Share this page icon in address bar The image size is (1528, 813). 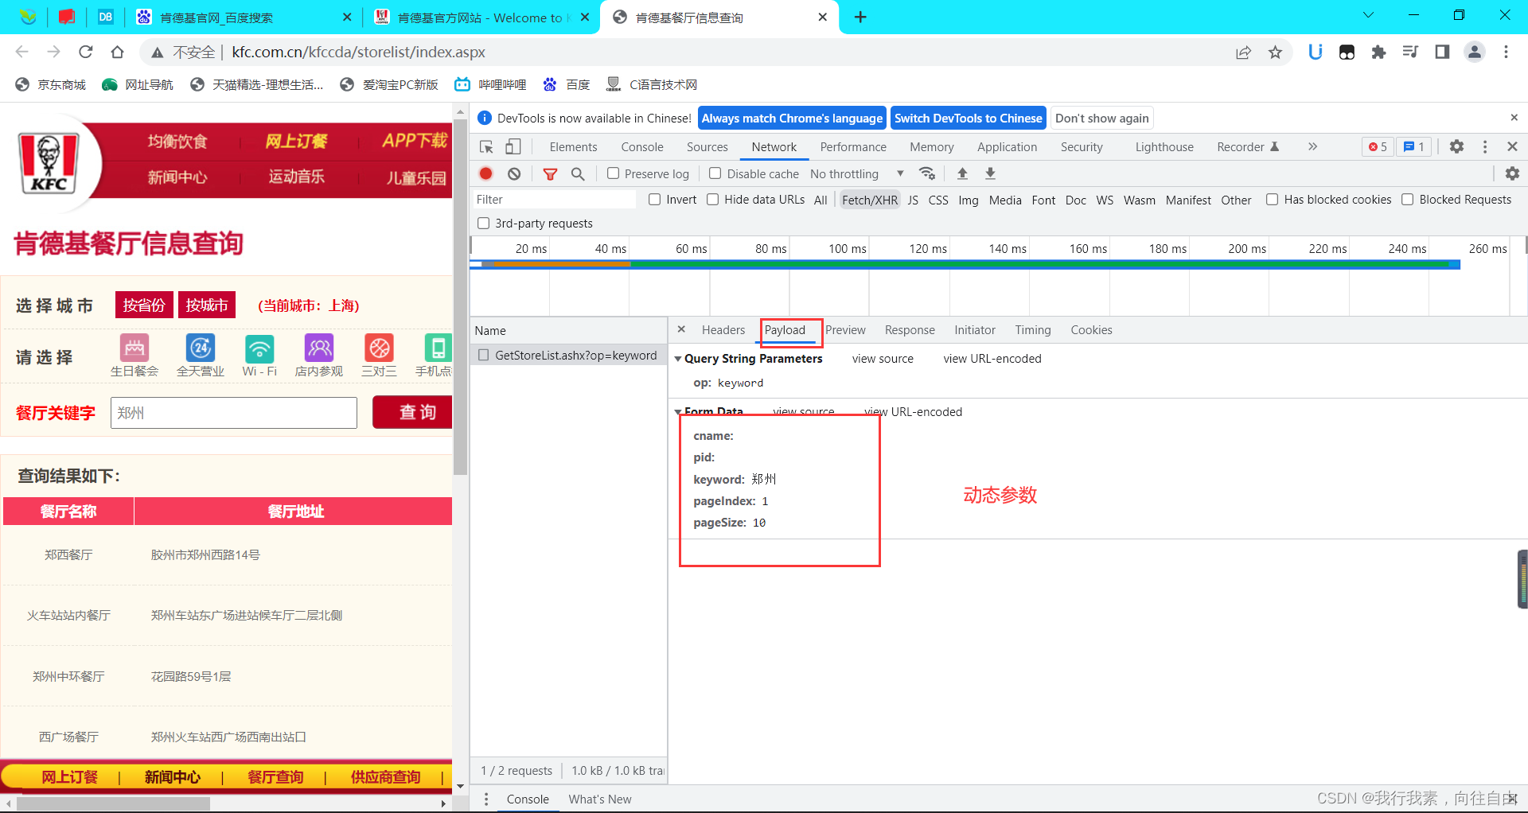[x=1243, y=53]
